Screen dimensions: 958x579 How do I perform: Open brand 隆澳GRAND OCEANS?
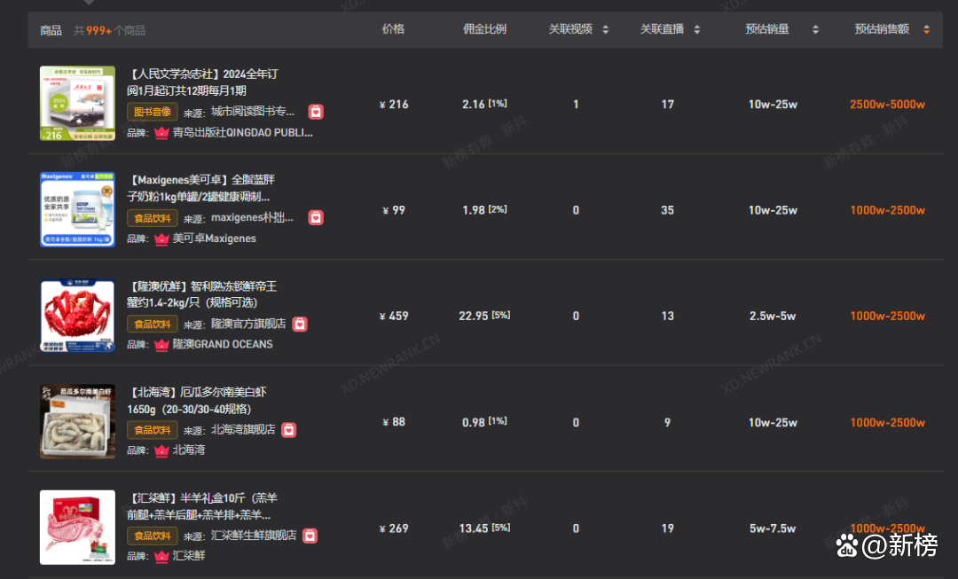223,344
